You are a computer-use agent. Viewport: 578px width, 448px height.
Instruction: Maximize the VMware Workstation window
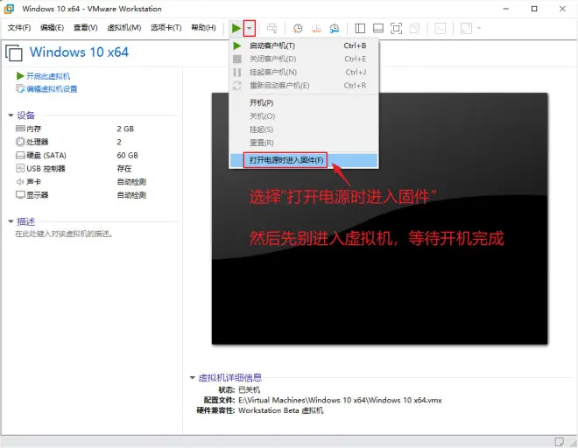click(534, 9)
